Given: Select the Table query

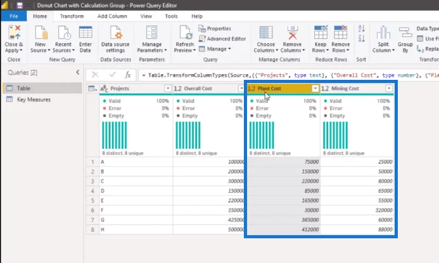Looking at the screenshot, I should point(42,88).
